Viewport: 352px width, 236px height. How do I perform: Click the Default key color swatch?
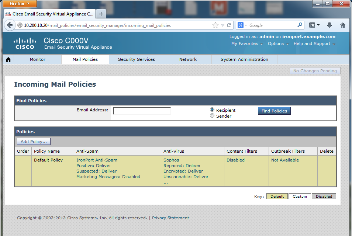tap(277, 196)
